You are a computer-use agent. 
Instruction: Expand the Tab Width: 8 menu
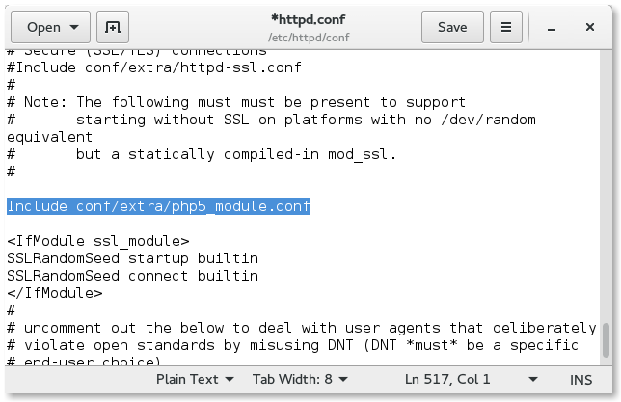[300, 379]
